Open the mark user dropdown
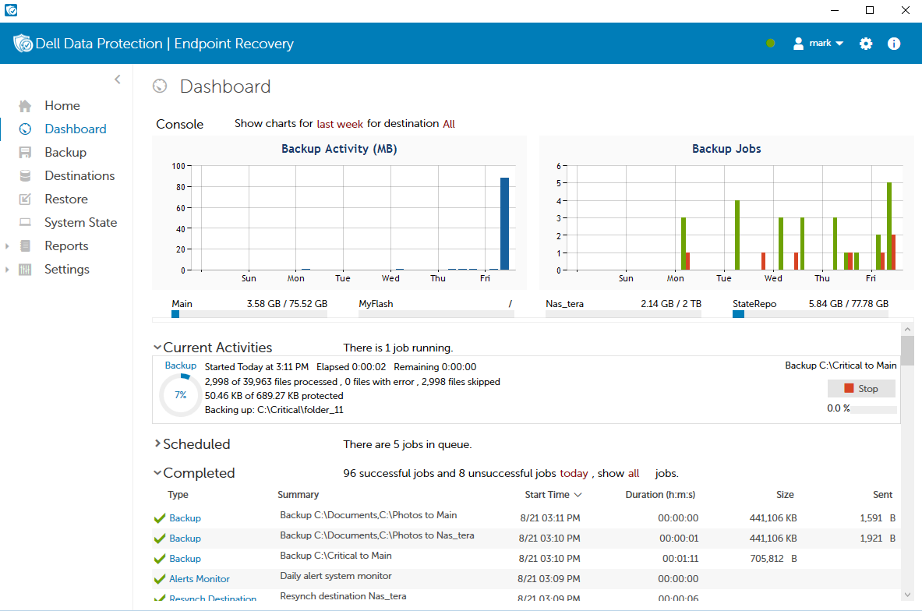The image size is (922, 611). pyautogui.click(x=818, y=44)
